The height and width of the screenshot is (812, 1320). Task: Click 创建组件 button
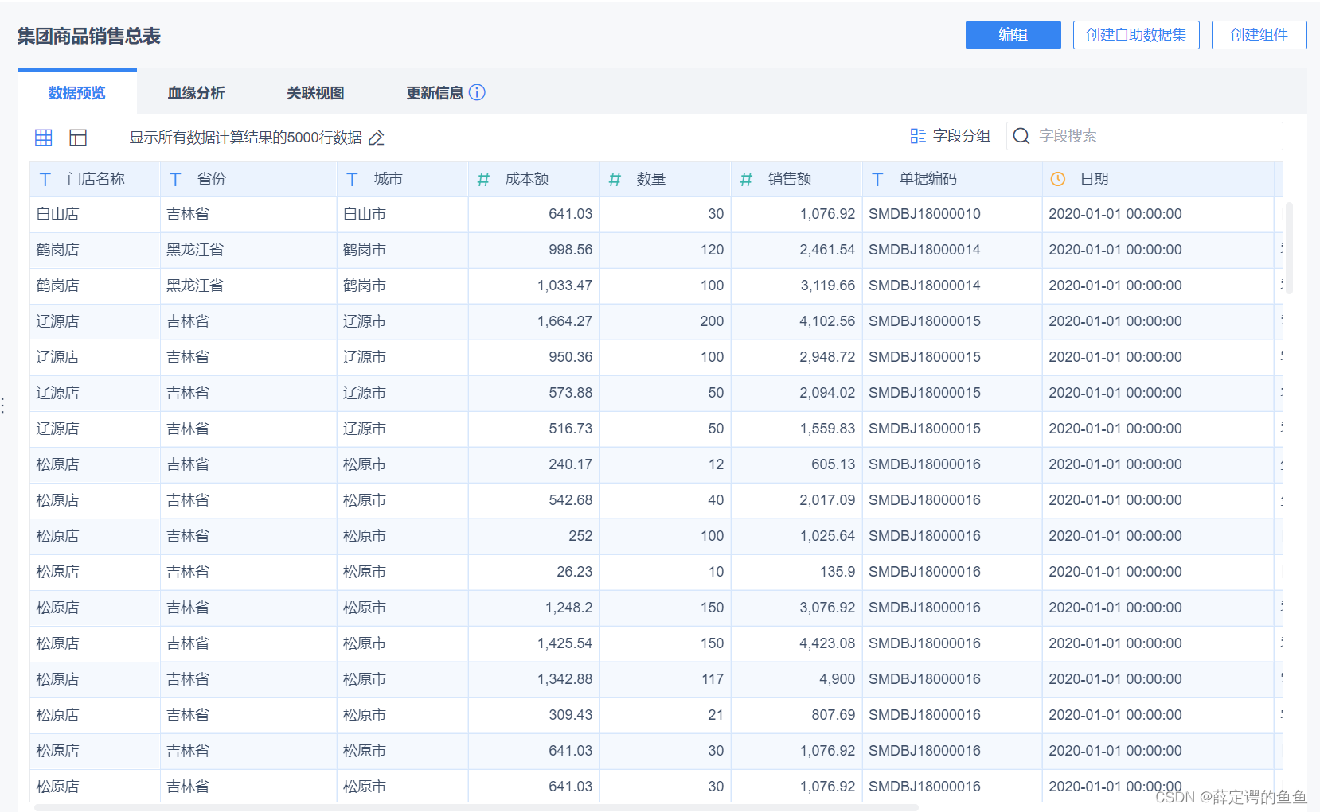point(1259,35)
